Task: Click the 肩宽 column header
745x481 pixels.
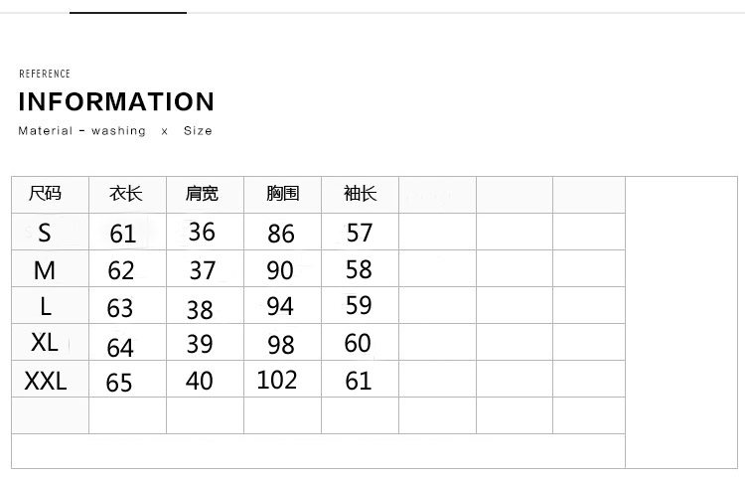Action: click(x=202, y=194)
